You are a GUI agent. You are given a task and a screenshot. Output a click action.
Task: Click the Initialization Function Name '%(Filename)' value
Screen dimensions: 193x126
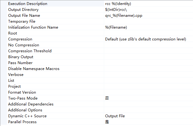[x=116, y=27]
